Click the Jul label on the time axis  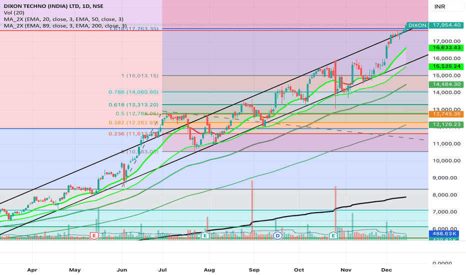point(162,270)
